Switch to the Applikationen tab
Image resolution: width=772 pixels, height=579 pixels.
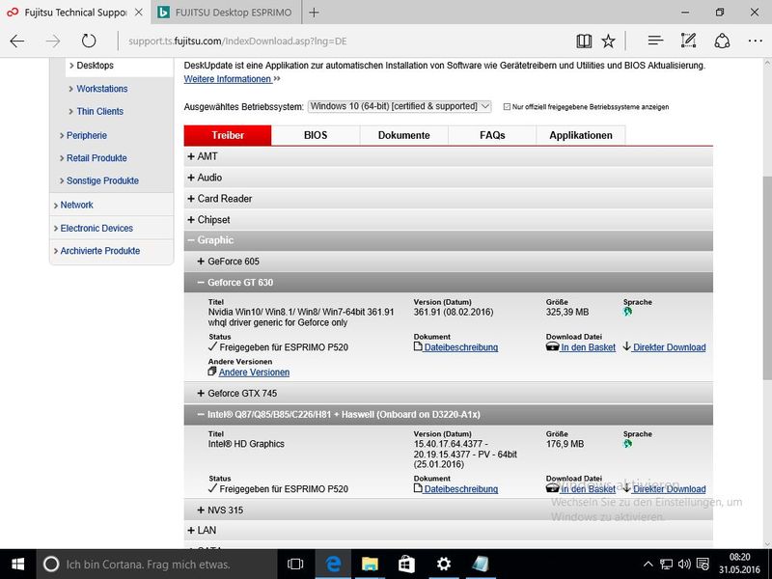(580, 135)
